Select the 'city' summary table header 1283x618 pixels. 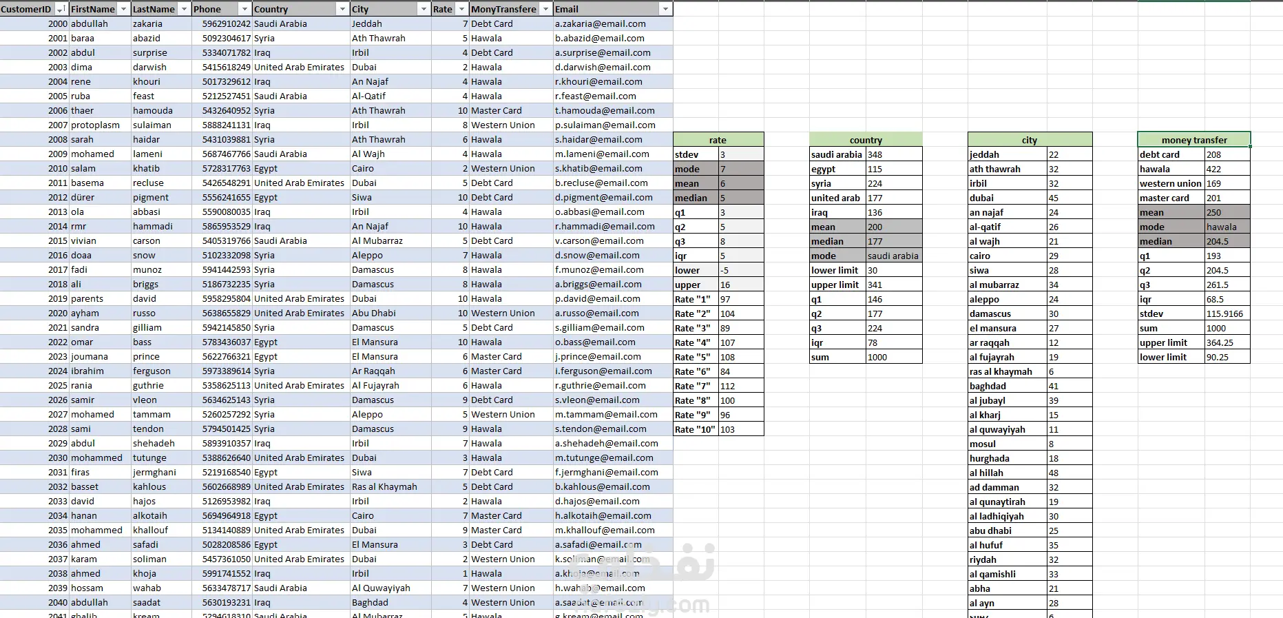tap(1030, 140)
